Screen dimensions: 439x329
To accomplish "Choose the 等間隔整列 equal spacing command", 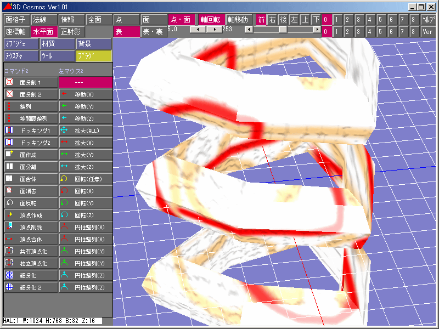I will point(31,118).
